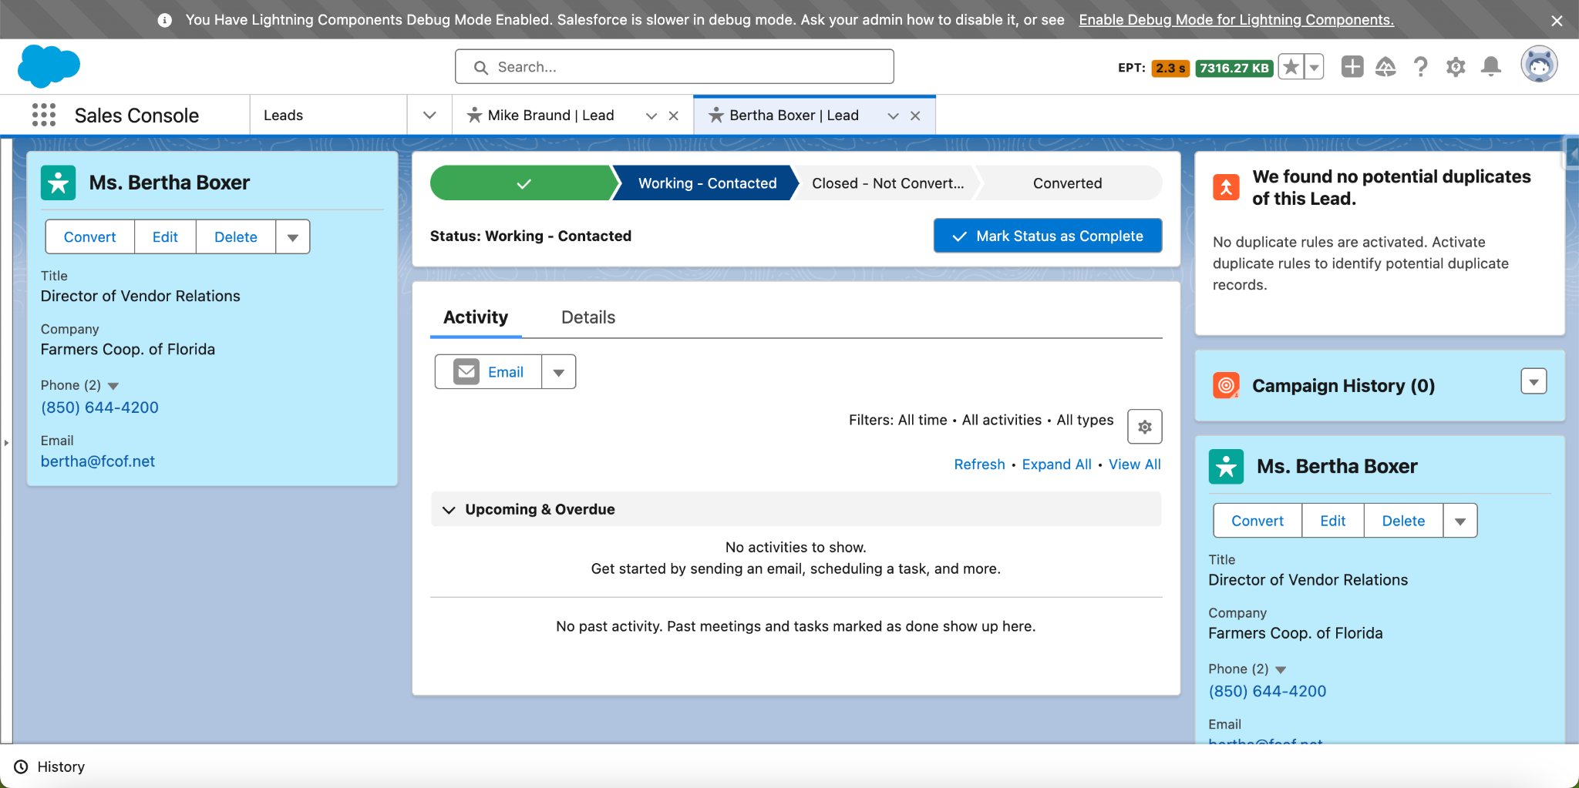The image size is (1579, 788).
Task: Show more actions in right sidebar card
Action: point(1460,521)
